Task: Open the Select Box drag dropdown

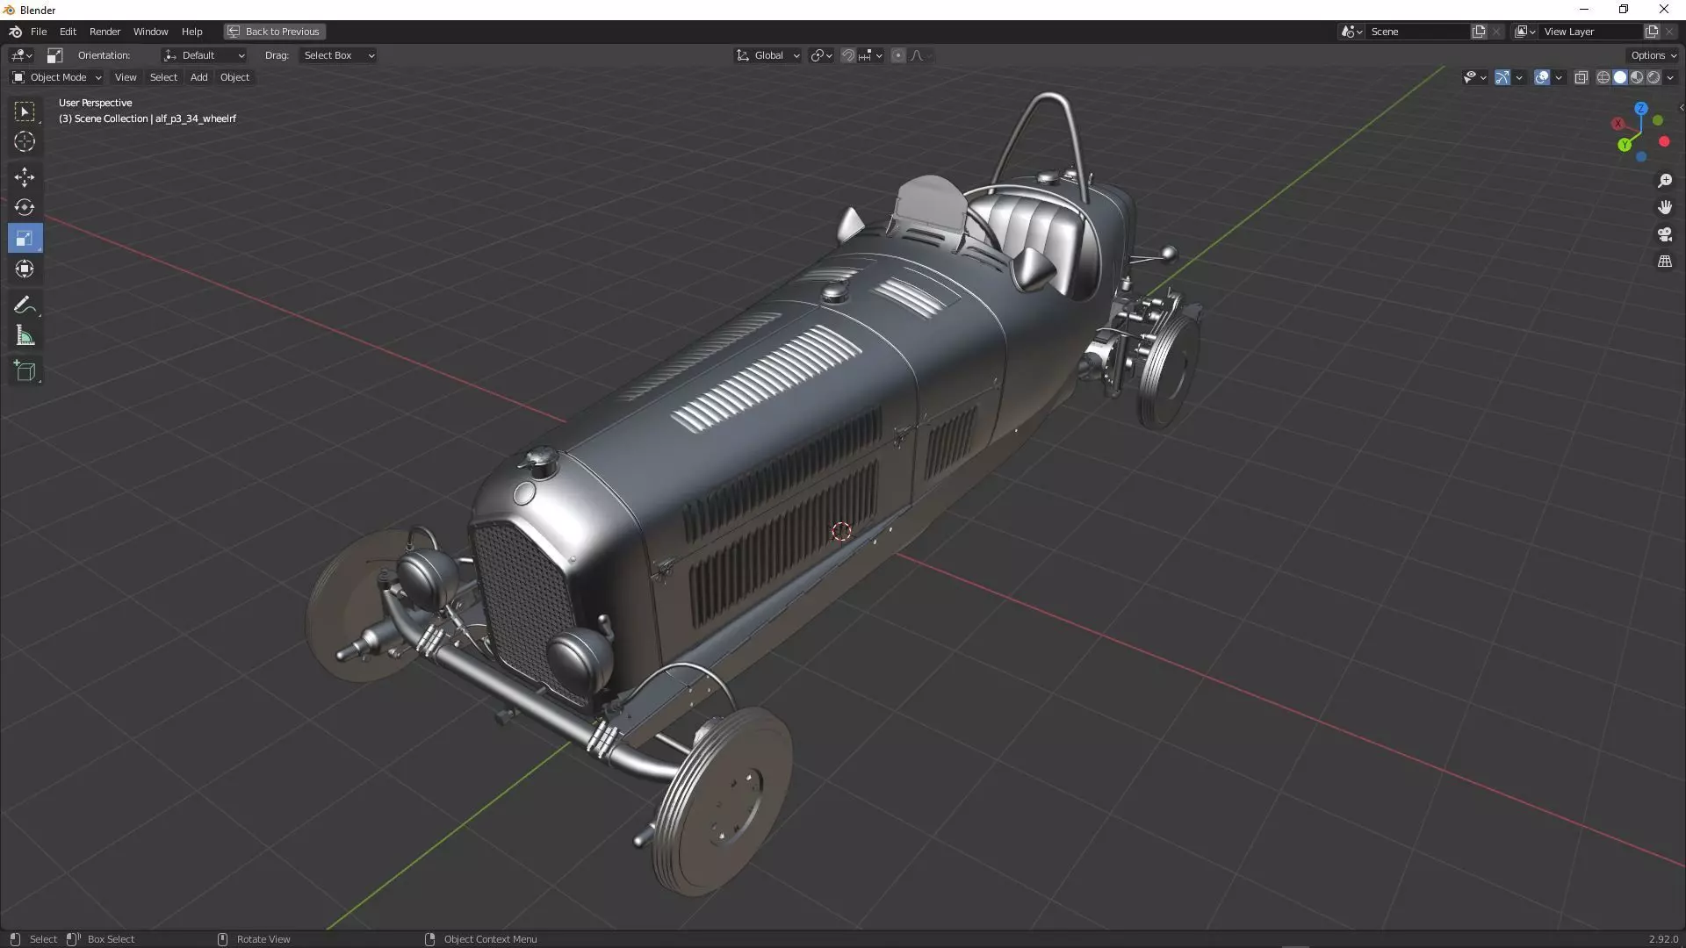Action: [338, 55]
